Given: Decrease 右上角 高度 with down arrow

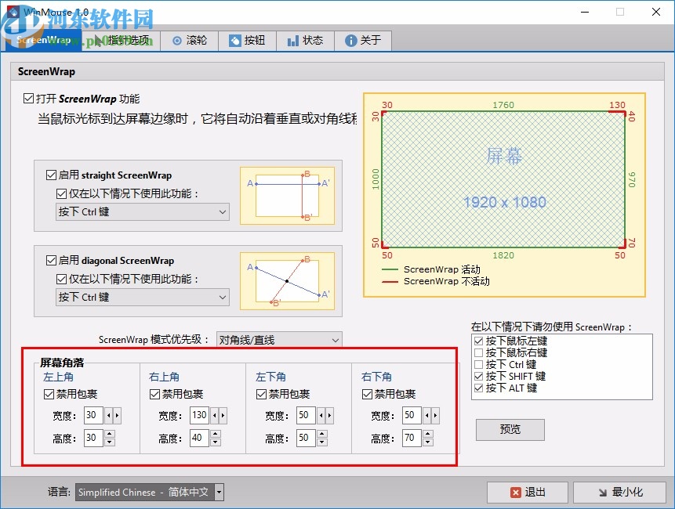Looking at the screenshot, I should (x=216, y=442).
